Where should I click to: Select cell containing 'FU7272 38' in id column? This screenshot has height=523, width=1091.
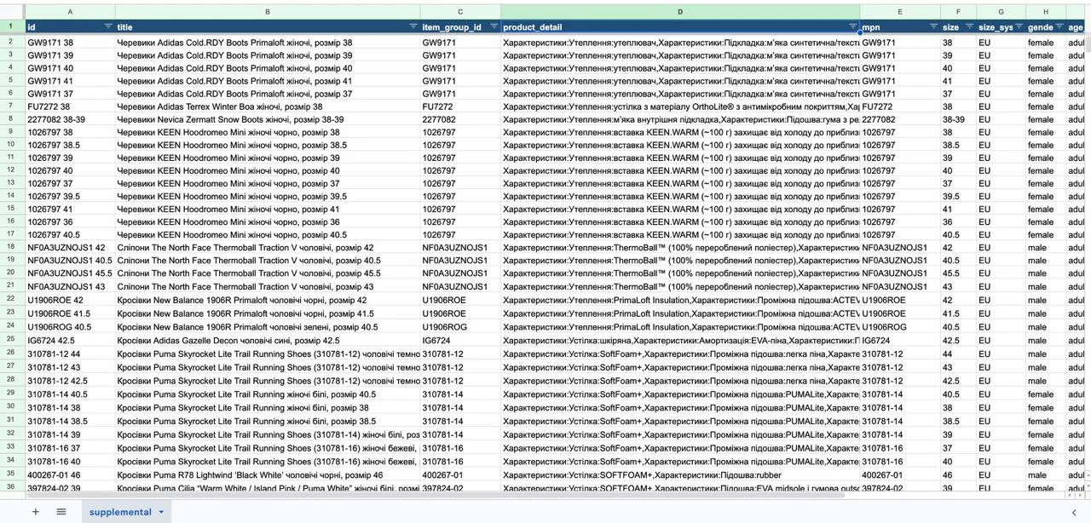[70, 107]
